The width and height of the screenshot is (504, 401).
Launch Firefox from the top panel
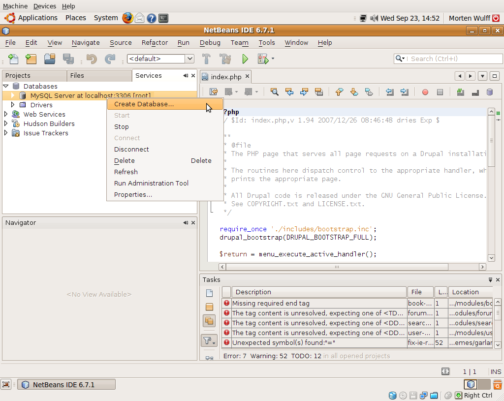(127, 18)
